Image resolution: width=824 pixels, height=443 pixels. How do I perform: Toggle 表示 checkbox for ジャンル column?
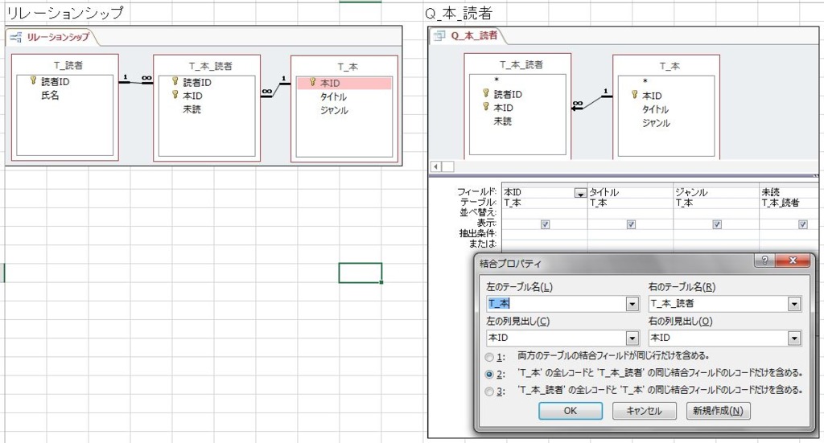click(716, 224)
